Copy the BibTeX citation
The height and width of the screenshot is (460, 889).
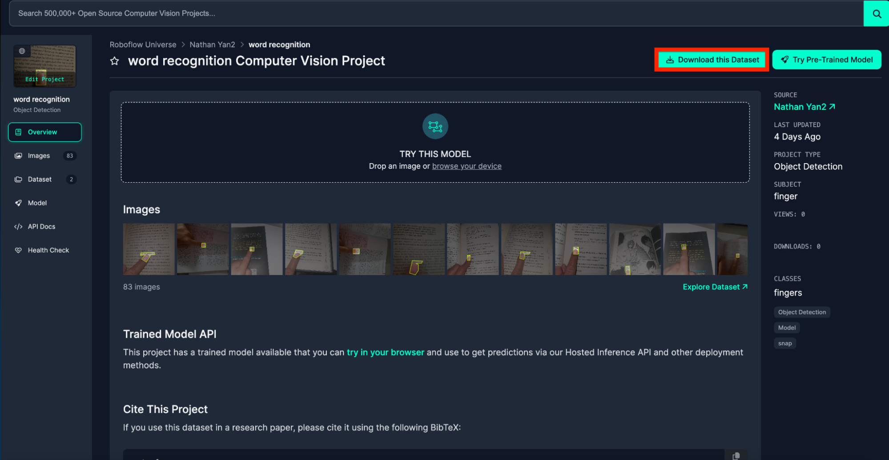(736, 456)
